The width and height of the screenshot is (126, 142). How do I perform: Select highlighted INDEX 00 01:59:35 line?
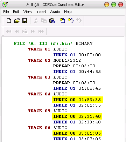[77, 100]
